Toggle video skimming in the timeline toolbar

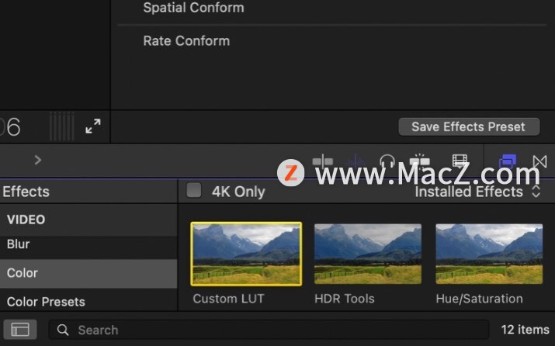point(322,161)
